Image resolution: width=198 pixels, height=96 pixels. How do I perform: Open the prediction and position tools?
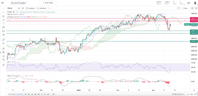(x=4, y=31)
